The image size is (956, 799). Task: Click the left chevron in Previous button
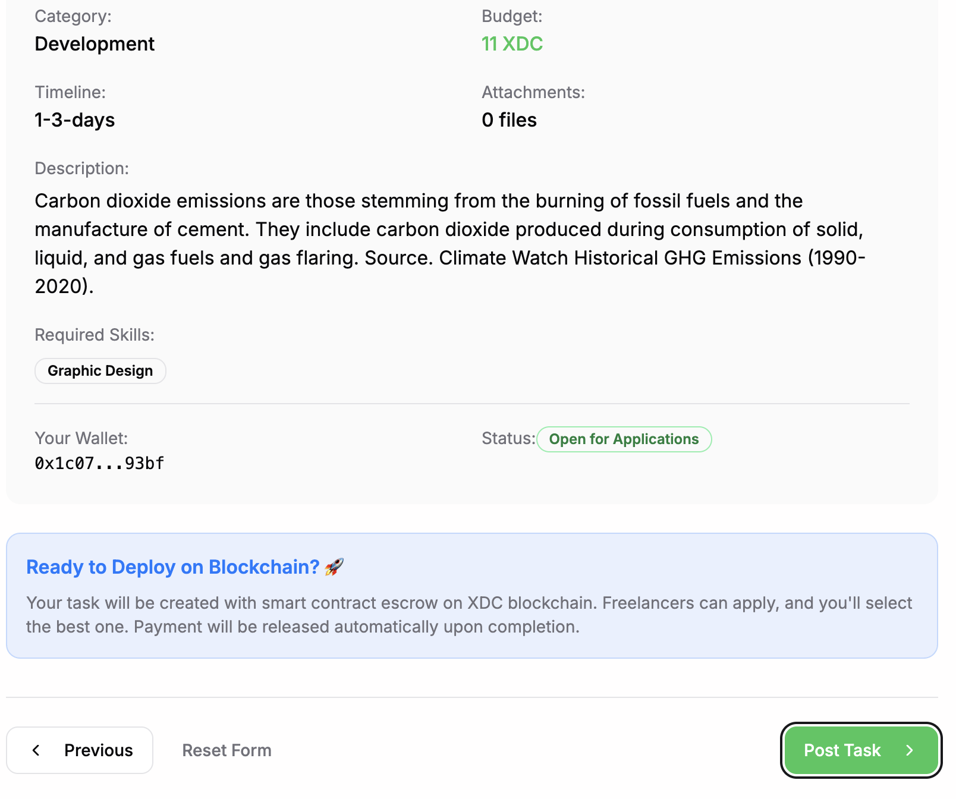click(x=36, y=750)
